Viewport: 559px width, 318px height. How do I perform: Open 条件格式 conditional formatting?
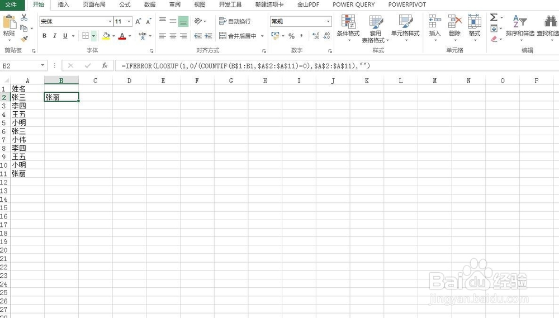348,28
